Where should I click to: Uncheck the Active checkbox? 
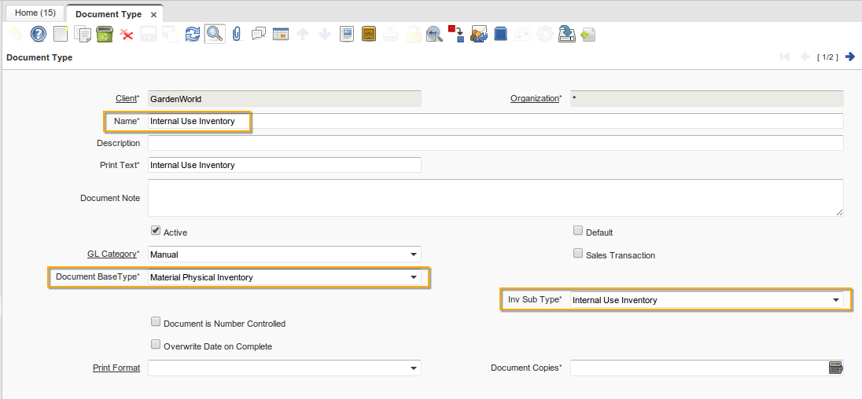[156, 232]
